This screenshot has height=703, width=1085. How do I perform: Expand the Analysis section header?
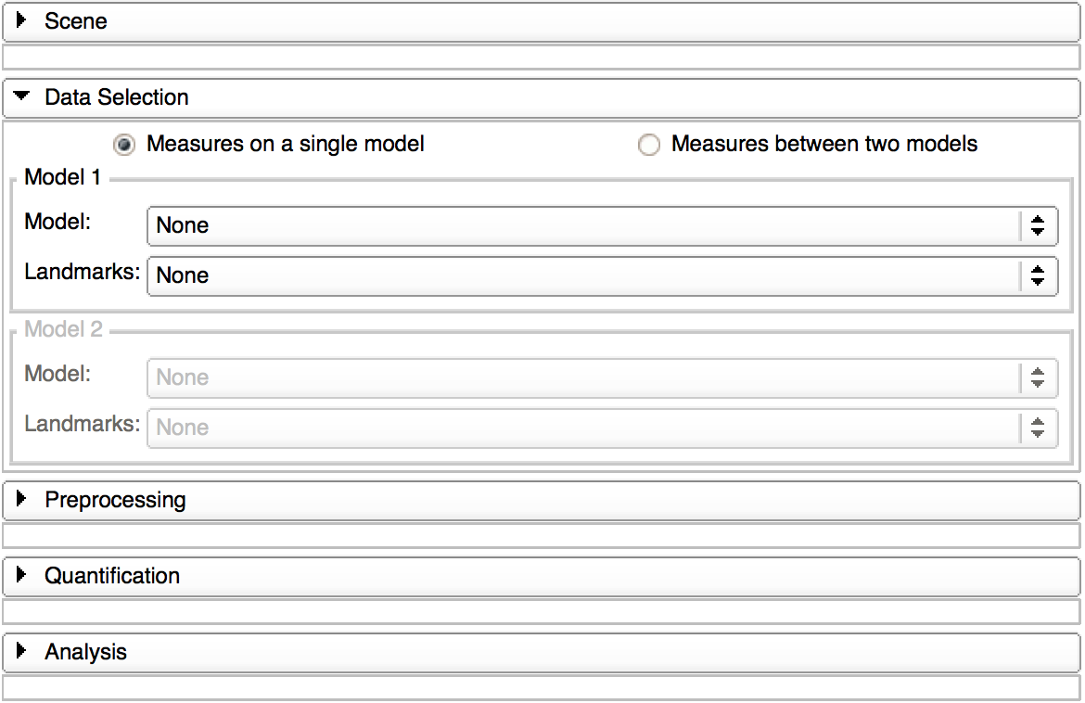click(x=85, y=652)
